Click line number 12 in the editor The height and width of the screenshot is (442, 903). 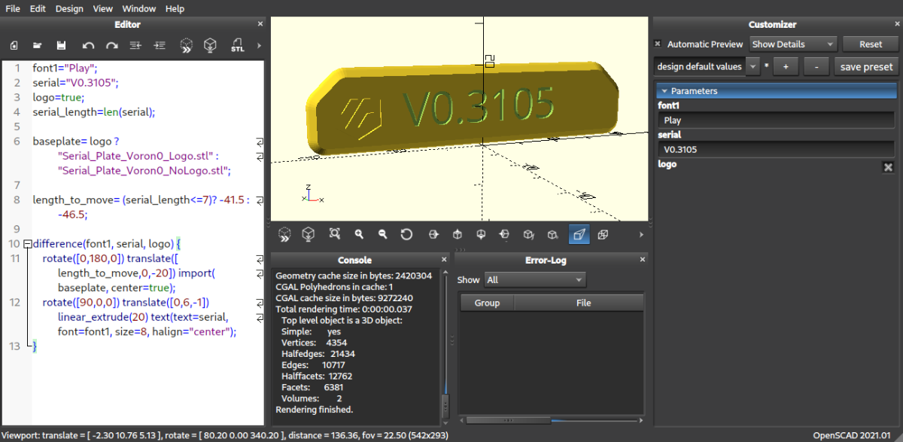click(15, 303)
